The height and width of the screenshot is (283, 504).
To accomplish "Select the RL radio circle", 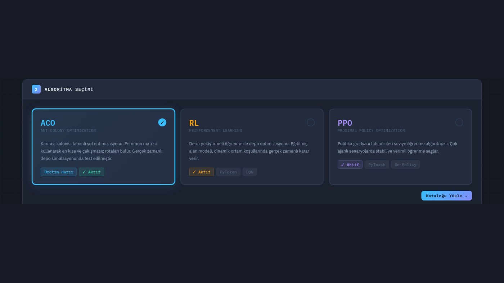I will point(311,122).
